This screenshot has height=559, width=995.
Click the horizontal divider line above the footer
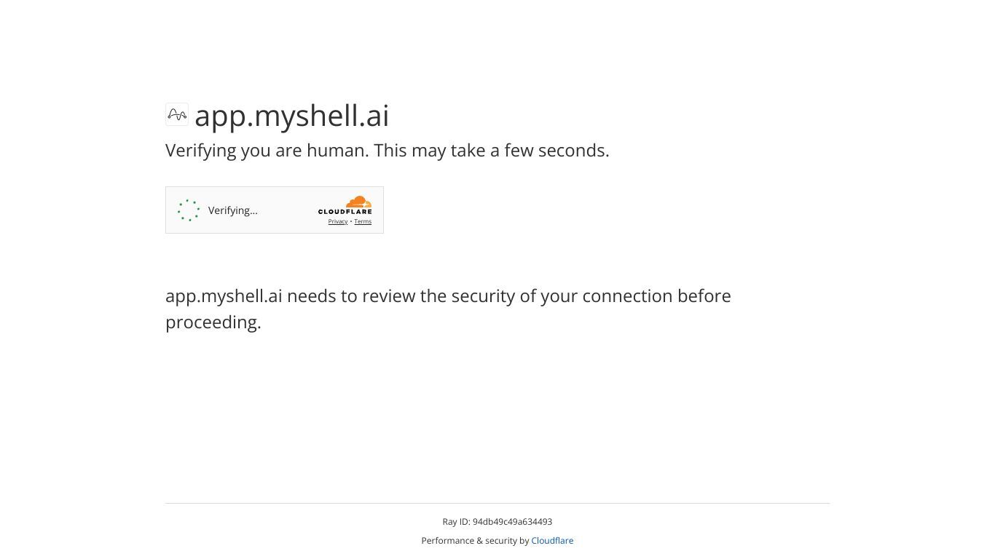[497, 503]
